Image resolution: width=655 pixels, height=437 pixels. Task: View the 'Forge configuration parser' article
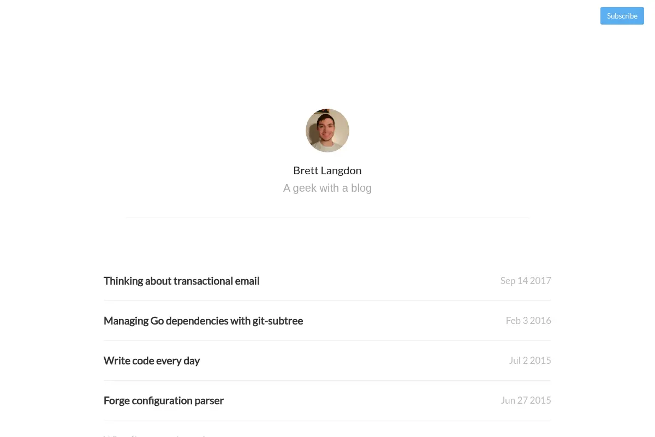click(x=164, y=400)
